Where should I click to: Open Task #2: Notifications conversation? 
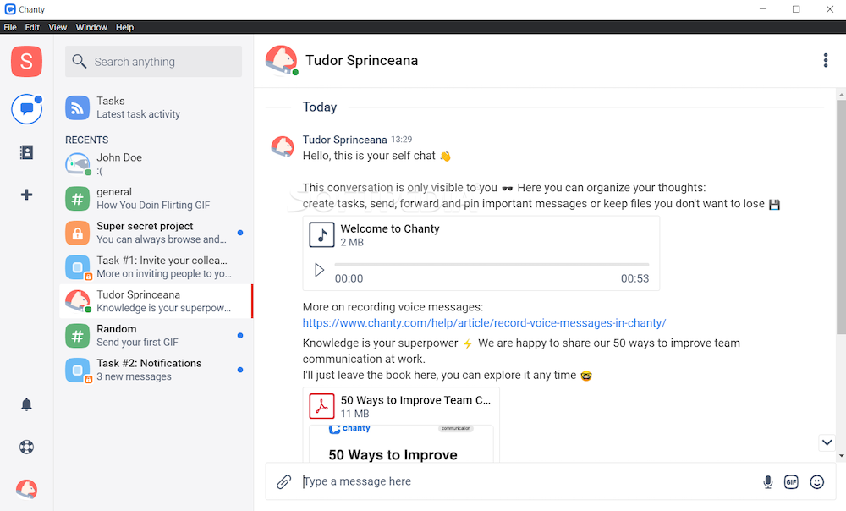tap(154, 370)
